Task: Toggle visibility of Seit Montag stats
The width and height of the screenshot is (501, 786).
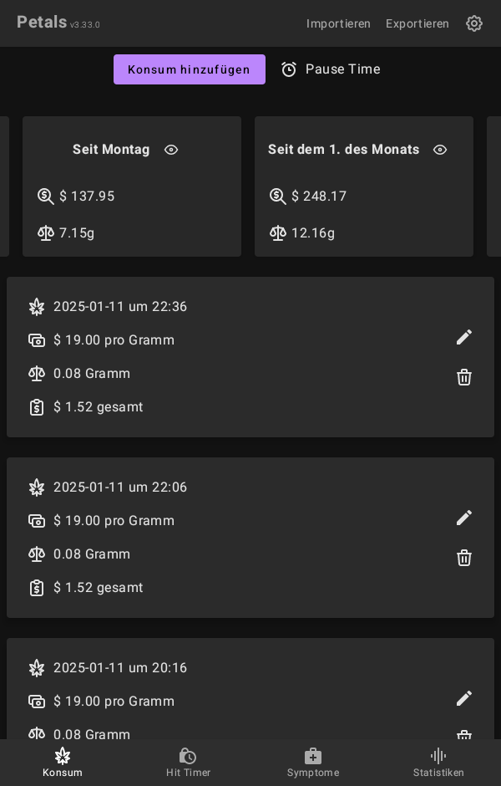Action: point(171,150)
